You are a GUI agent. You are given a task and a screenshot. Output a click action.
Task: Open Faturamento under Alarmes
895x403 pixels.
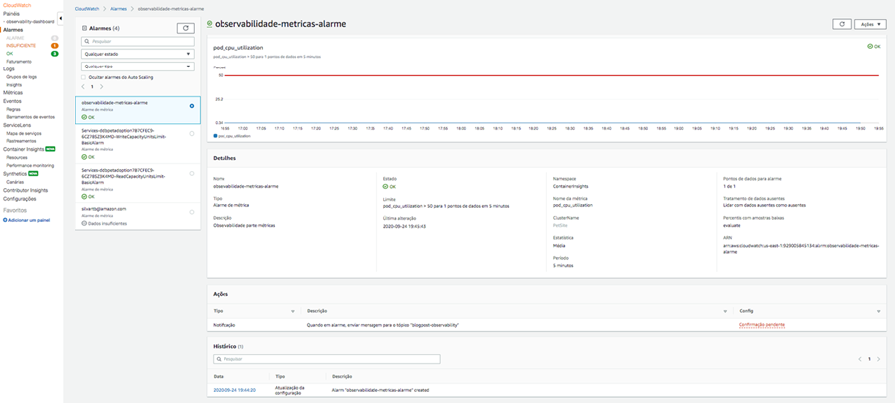coord(19,61)
